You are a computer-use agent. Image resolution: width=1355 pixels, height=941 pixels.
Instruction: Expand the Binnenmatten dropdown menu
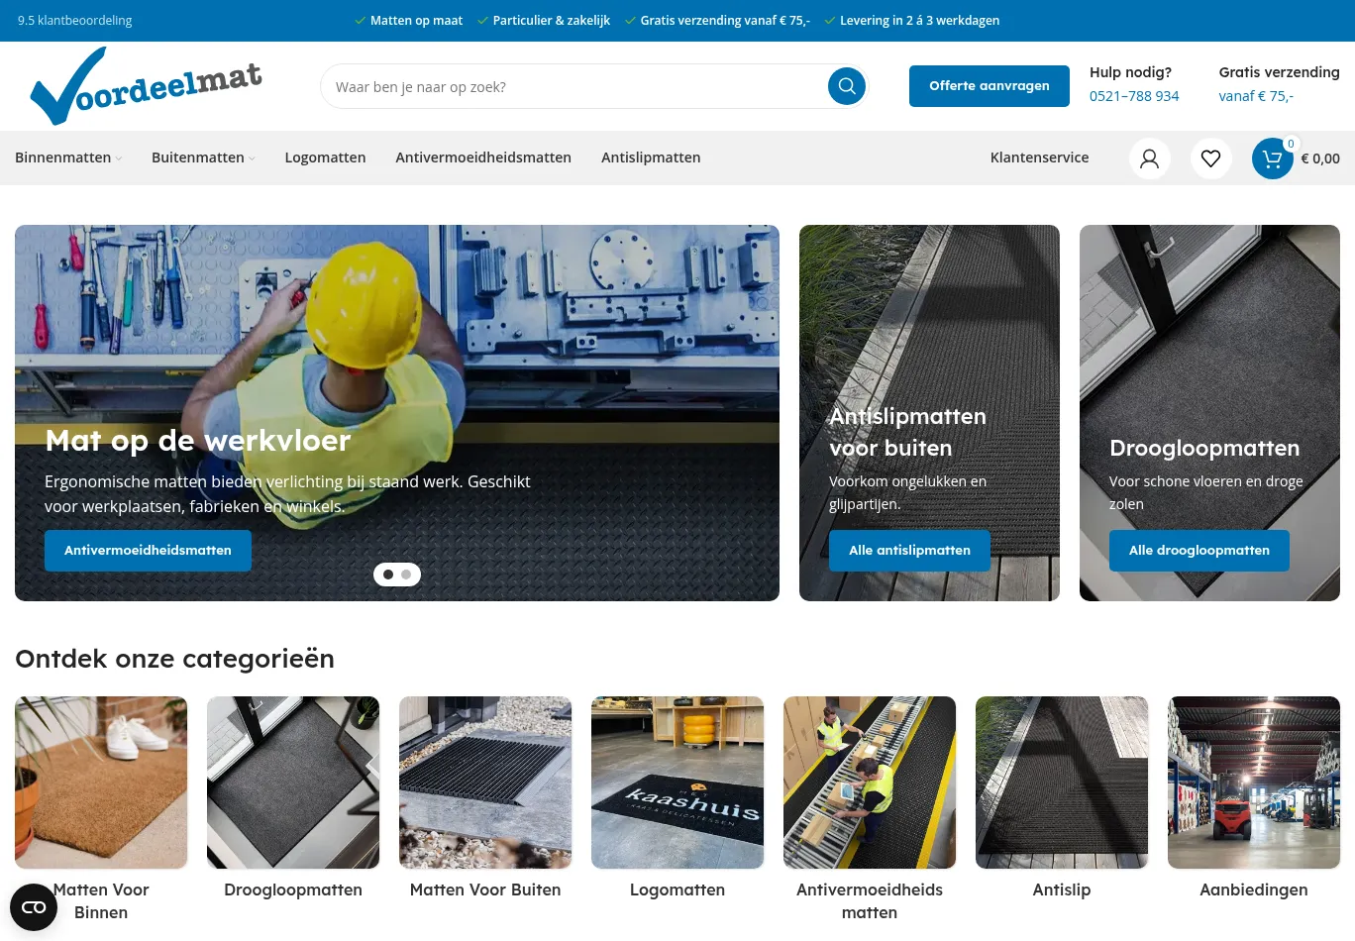coord(68,157)
